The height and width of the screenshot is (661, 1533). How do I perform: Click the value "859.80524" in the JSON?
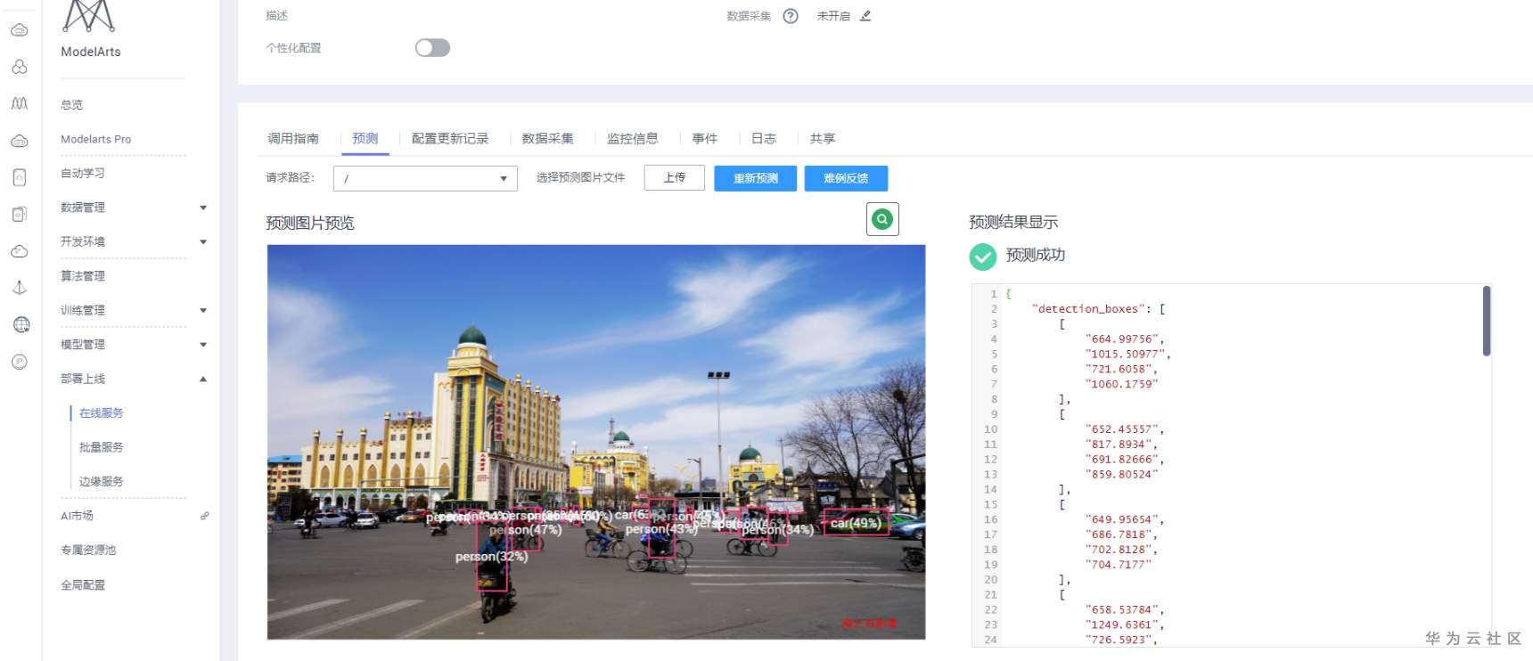[x=1122, y=475]
